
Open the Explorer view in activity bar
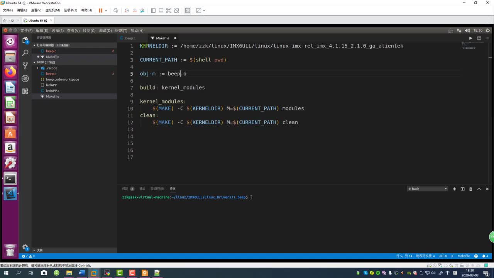tap(25, 40)
